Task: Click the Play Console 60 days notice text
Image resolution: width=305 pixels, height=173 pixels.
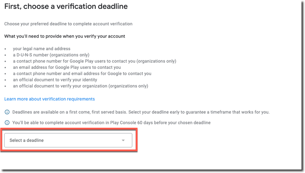Action: pos(111,122)
